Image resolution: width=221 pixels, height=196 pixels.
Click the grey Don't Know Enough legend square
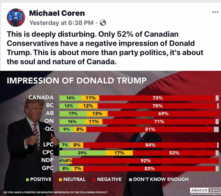point(130,179)
